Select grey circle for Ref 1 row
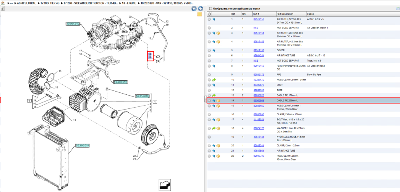400x192 pixels. pos(209,19)
